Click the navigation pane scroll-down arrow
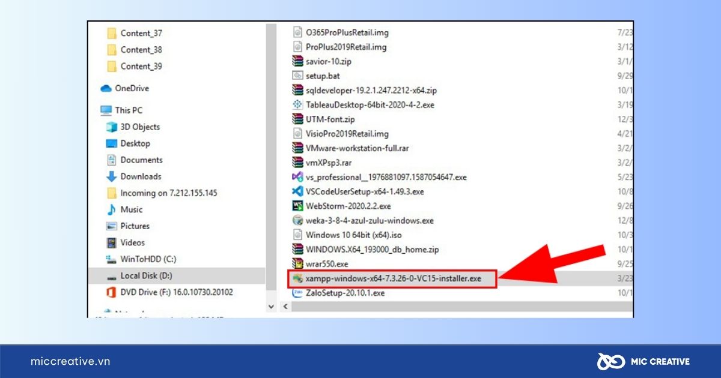The width and height of the screenshot is (721, 378). point(271,307)
